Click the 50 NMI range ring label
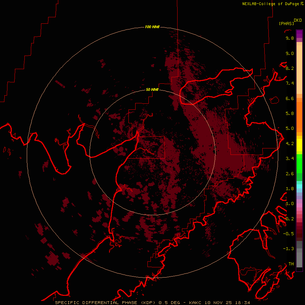 click(152, 89)
